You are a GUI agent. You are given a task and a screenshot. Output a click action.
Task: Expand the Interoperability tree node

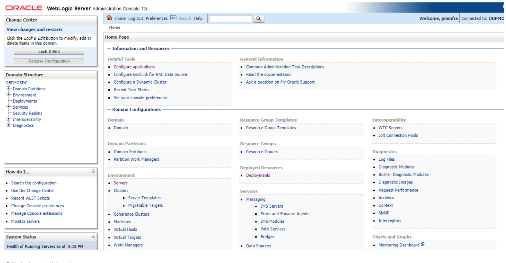8,119
